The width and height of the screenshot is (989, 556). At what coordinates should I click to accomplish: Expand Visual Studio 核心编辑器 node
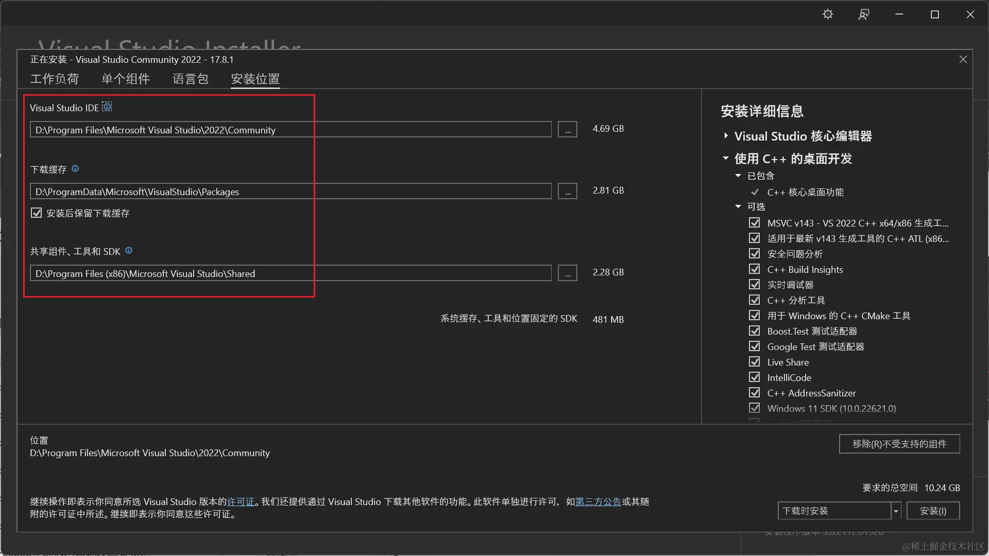(726, 136)
